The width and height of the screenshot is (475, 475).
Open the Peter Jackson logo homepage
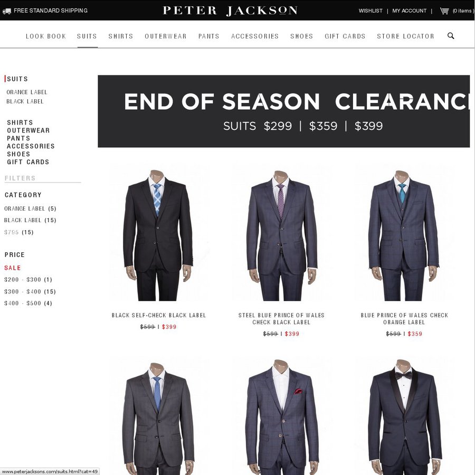pos(230,11)
